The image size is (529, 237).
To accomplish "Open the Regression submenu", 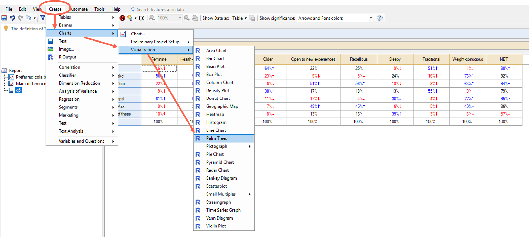I will (x=82, y=99).
